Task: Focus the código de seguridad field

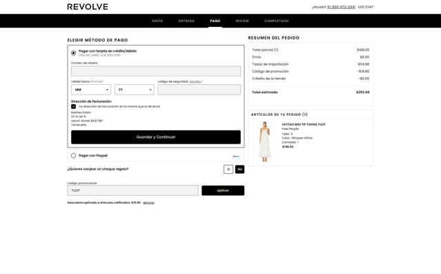Action: pyautogui.click(x=199, y=90)
